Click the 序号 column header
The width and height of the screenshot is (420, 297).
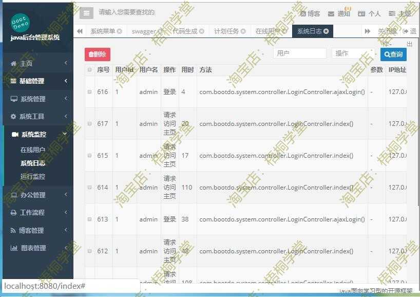tap(103, 70)
